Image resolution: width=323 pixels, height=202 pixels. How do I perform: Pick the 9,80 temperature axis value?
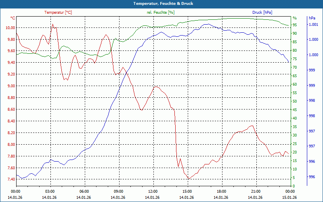11,39
